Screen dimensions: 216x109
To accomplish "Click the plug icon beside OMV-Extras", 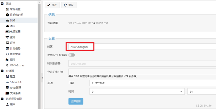I will click(x=7, y=65).
